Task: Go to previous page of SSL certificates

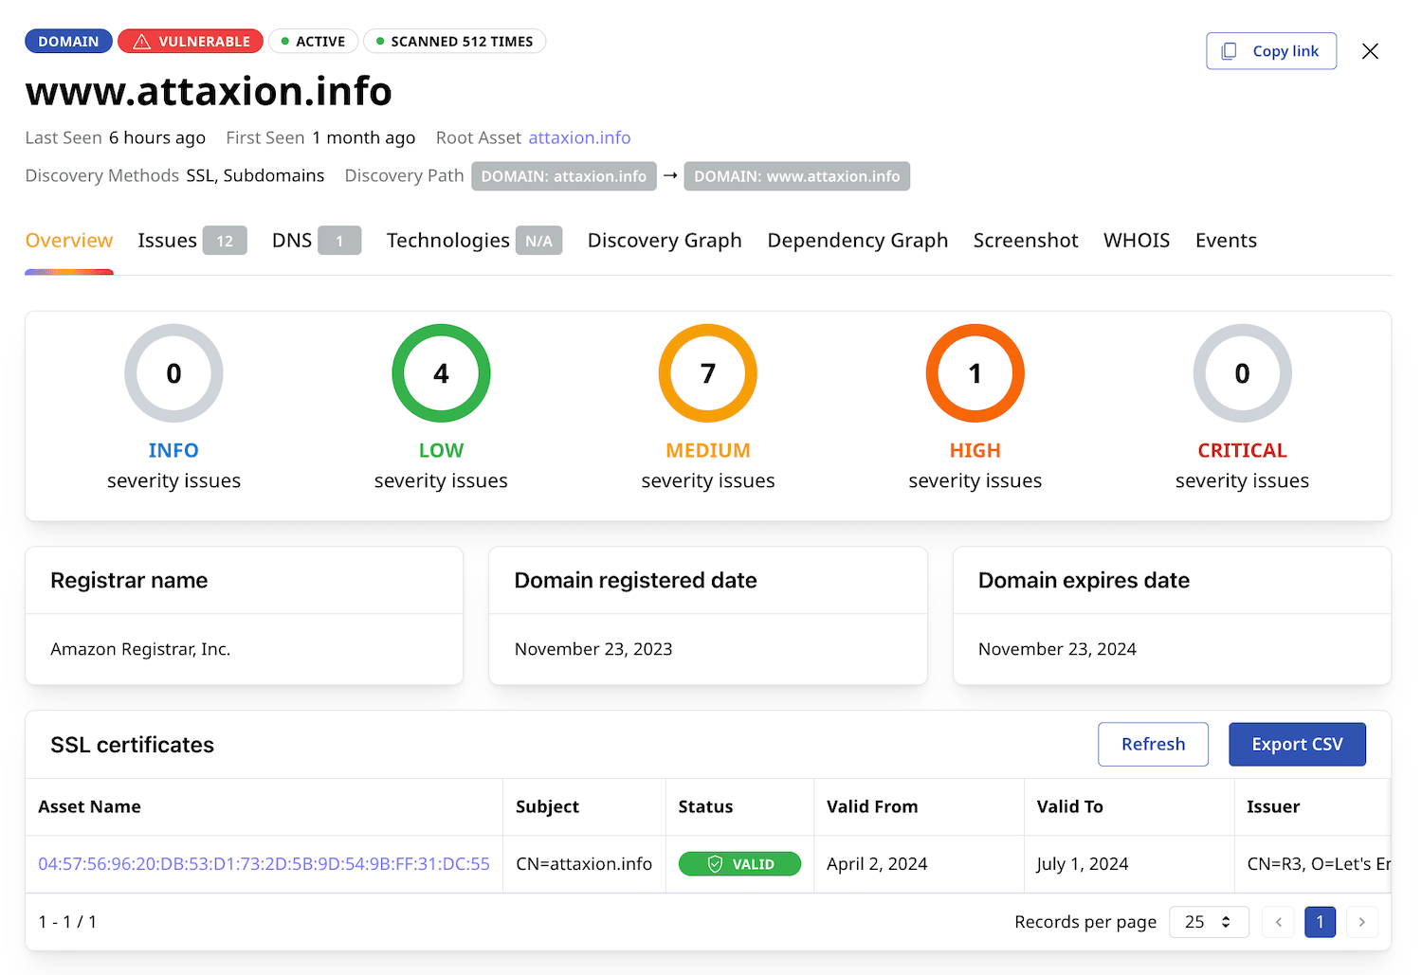Action: pyautogui.click(x=1278, y=922)
